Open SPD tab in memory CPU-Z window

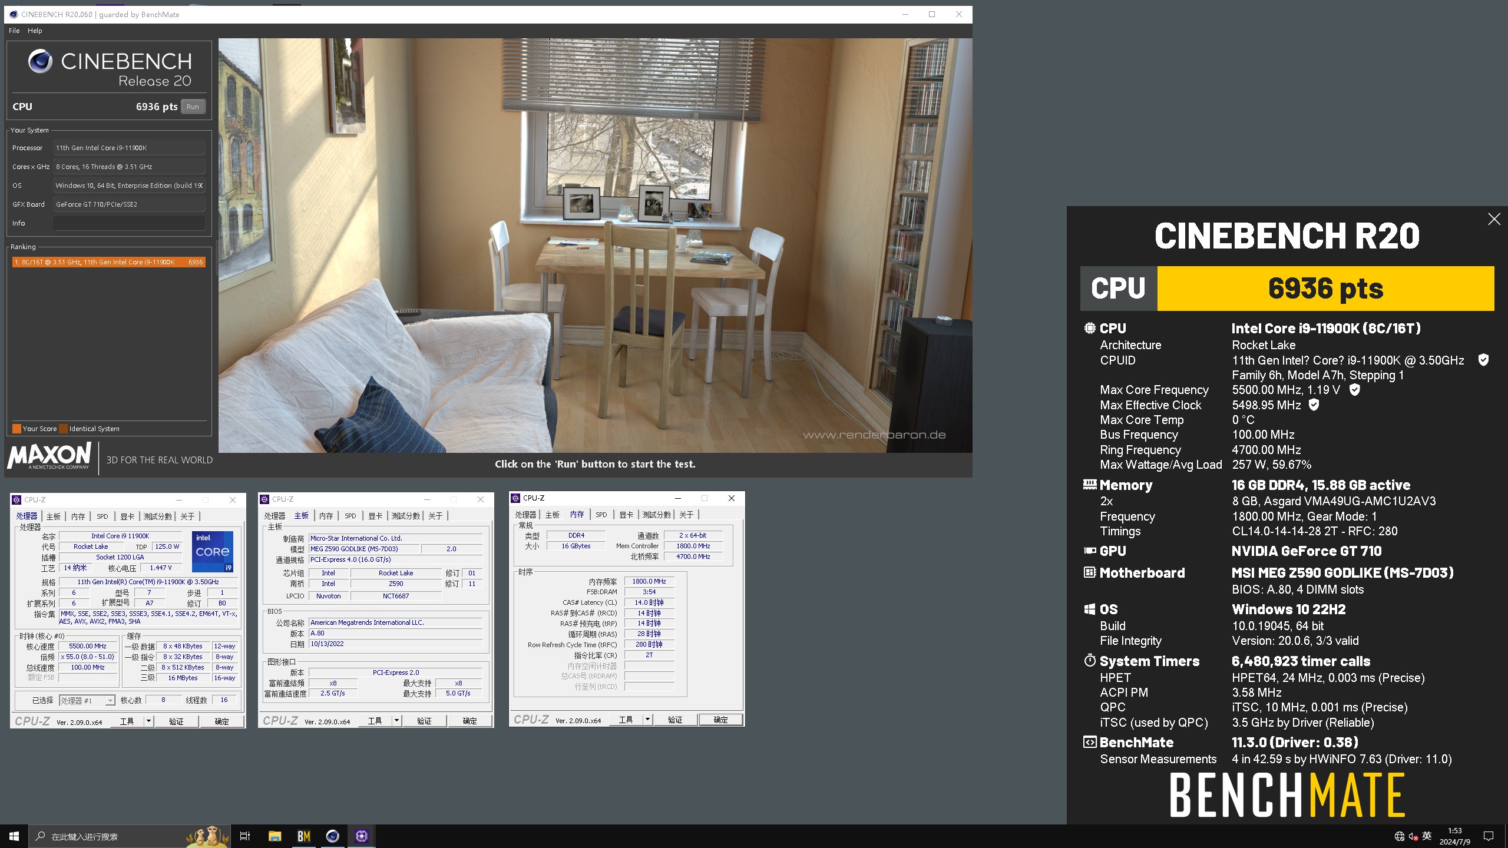[x=601, y=515]
